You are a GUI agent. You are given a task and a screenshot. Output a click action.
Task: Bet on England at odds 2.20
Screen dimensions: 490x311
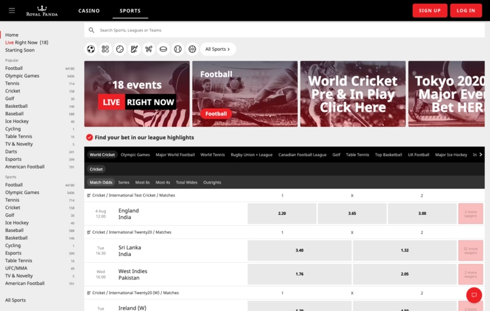coord(282,214)
